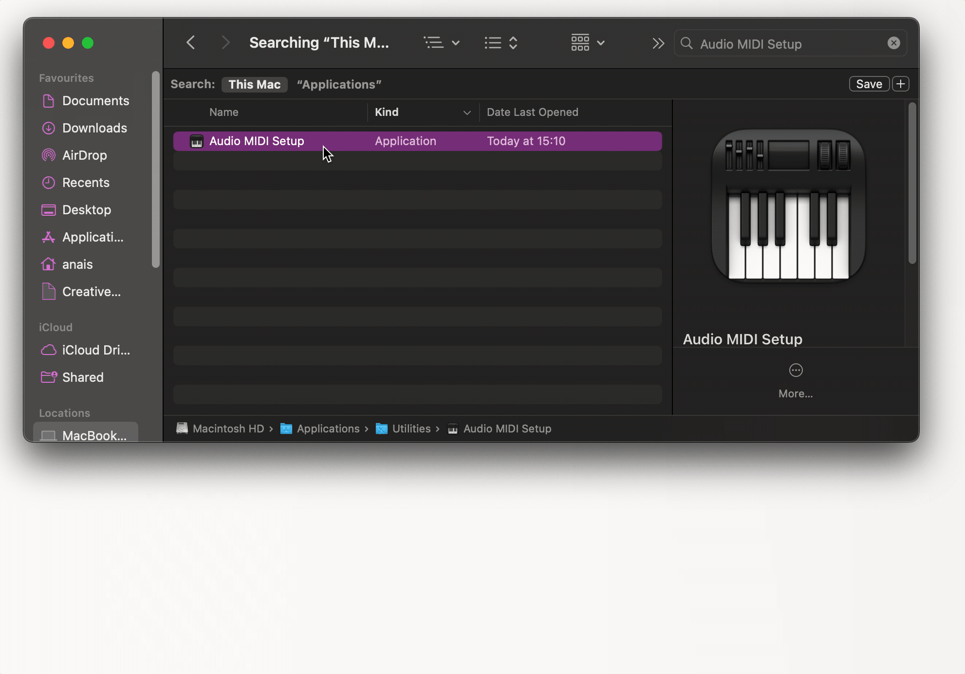This screenshot has width=965, height=674.
Task: Click Utilities in the path bar
Action: coord(411,429)
